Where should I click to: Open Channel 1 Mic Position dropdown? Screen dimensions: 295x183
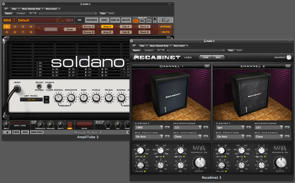(149, 136)
